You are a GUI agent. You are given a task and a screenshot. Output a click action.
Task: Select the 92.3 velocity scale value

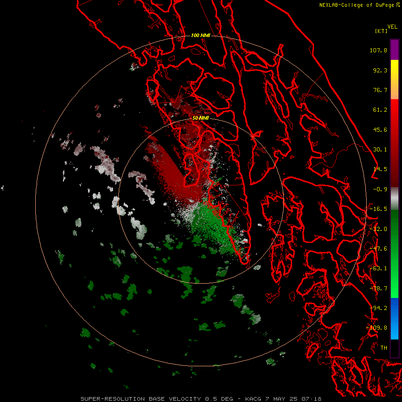point(380,70)
